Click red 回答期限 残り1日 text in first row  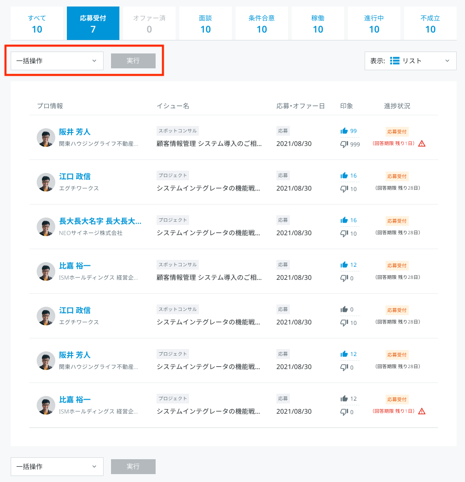[x=393, y=143]
